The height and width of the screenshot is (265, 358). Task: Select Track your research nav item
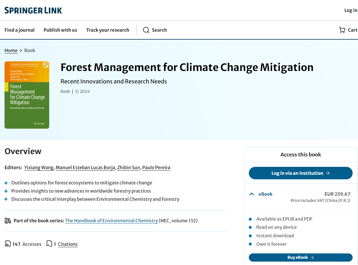click(x=107, y=30)
